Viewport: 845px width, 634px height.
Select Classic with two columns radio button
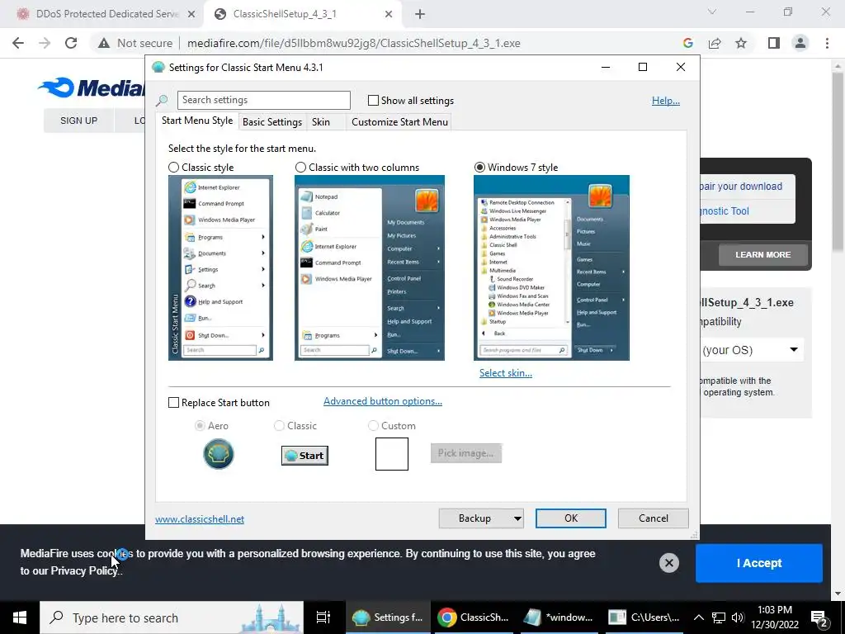pos(300,167)
